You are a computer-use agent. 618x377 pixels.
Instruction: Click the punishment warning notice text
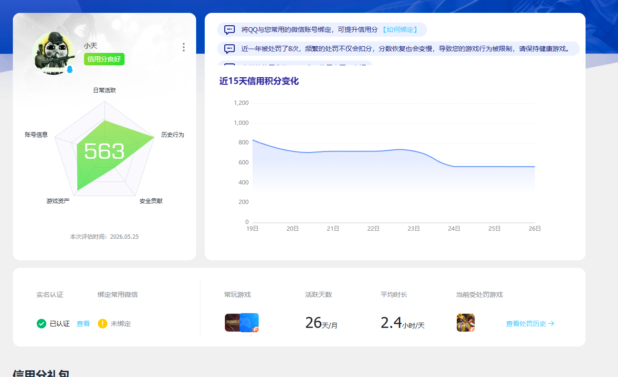pyautogui.click(x=406, y=49)
